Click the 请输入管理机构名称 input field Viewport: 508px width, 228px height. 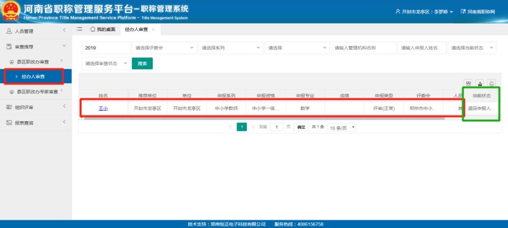coord(364,47)
